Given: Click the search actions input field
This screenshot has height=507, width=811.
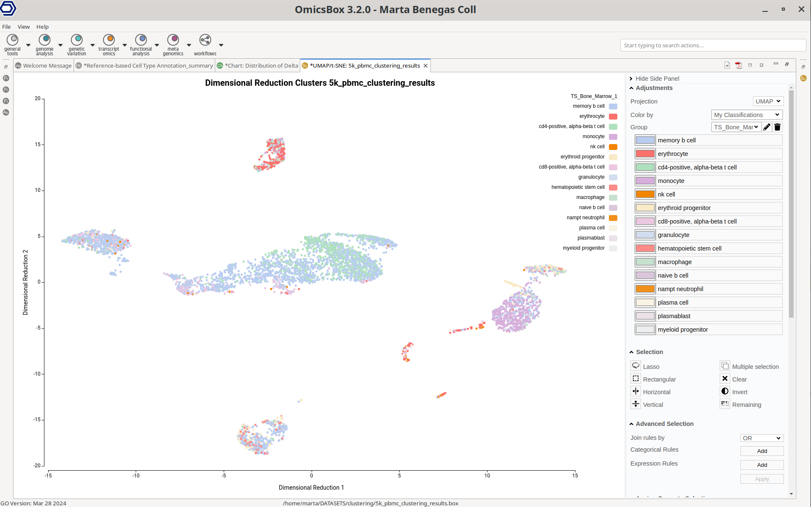Looking at the screenshot, I should [712, 45].
